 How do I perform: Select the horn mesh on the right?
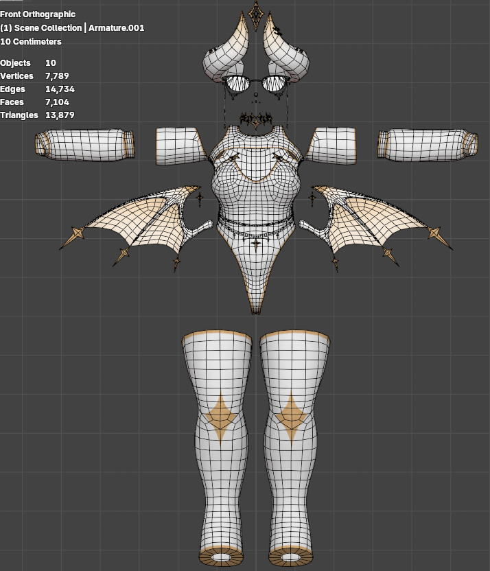tap(288, 55)
